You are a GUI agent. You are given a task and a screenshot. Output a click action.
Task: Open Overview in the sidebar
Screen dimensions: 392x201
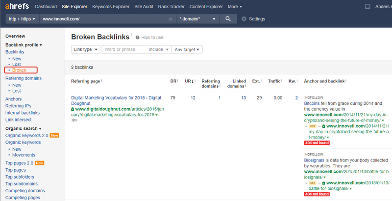coord(15,36)
